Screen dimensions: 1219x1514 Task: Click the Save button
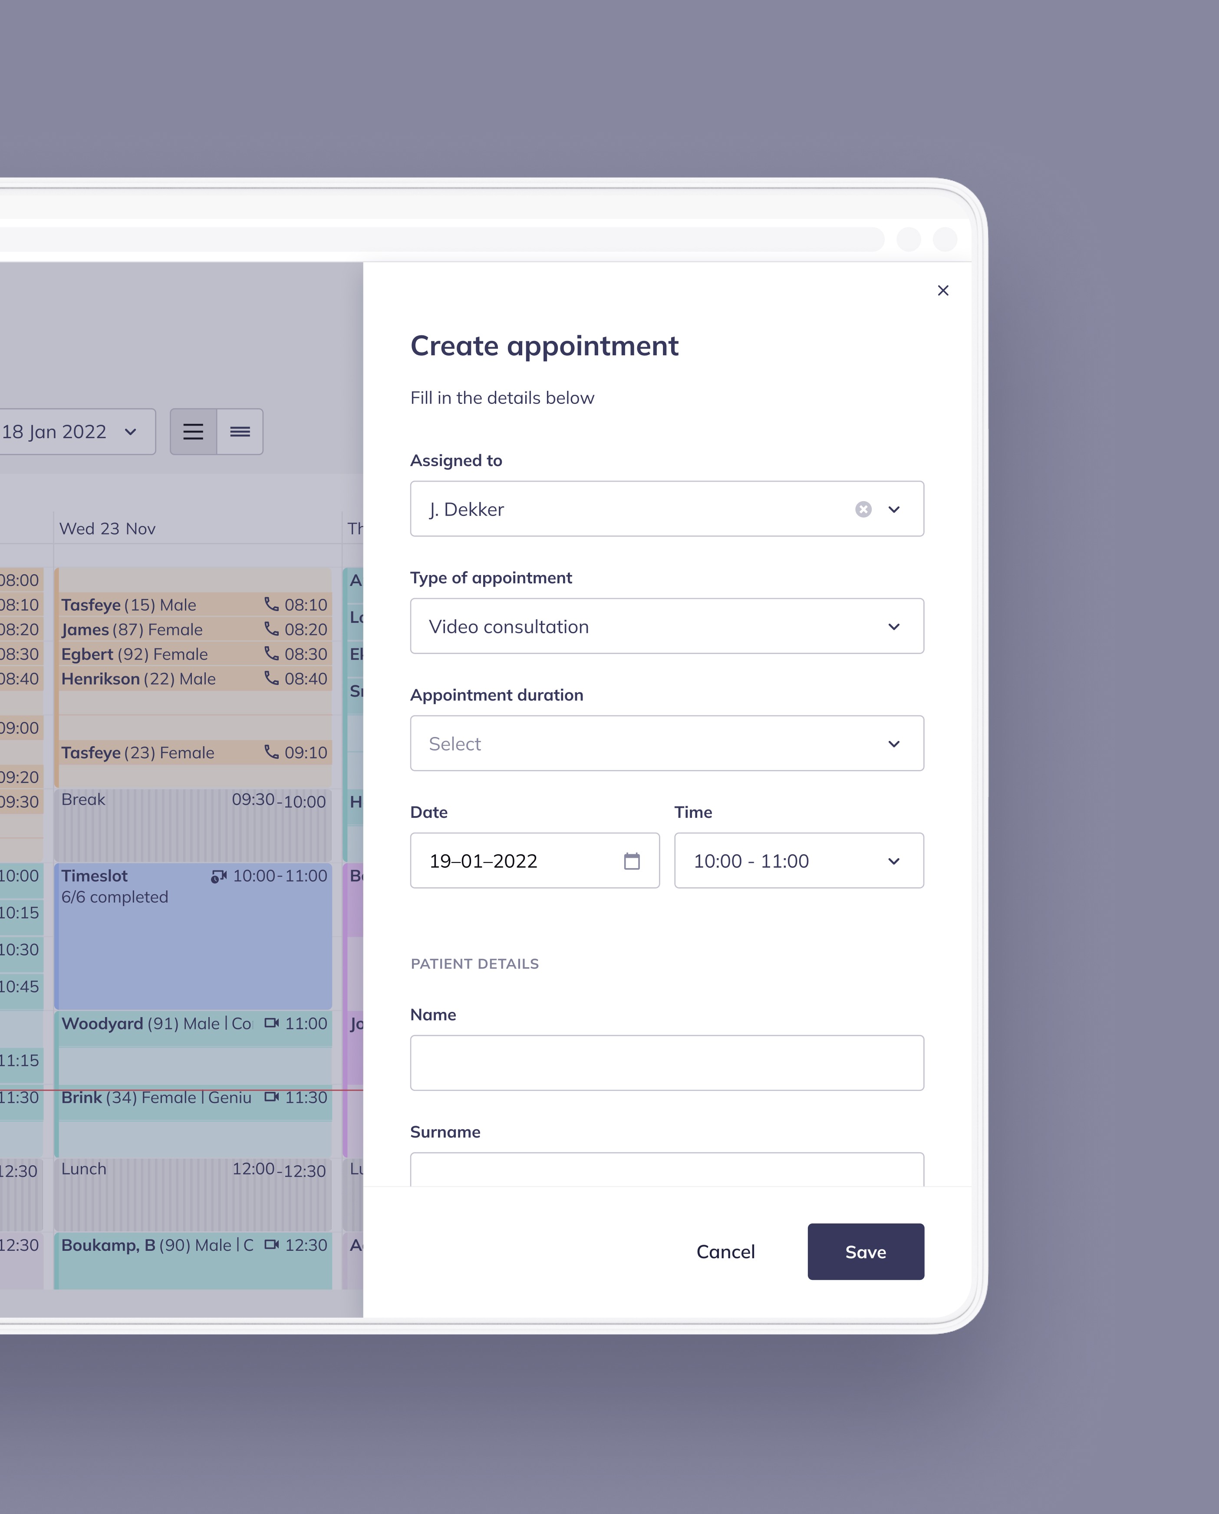tap(865, 1251)
